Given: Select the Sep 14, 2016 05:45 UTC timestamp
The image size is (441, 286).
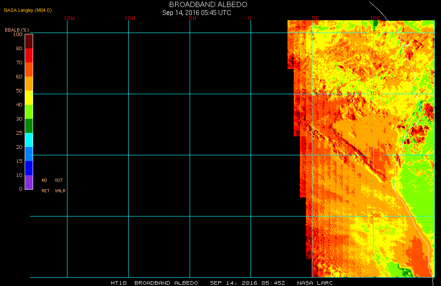Looking at the screenshot, I should 197,13.
